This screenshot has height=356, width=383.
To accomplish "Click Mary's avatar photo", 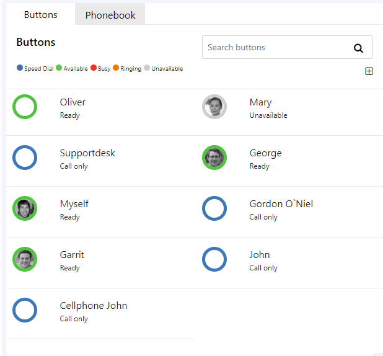I will 214,107.
